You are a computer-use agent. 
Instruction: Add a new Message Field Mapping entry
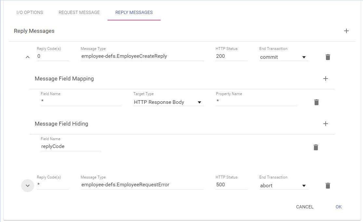pos(325,79)
